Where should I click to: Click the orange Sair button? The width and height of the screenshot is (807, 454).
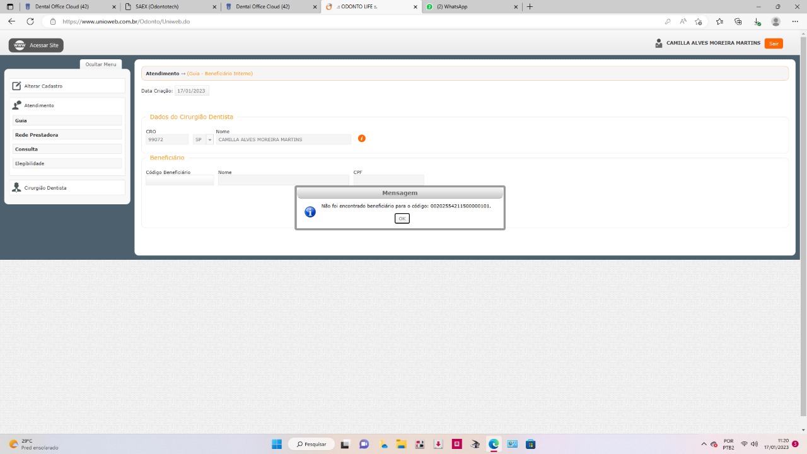[x=774, y=44]
